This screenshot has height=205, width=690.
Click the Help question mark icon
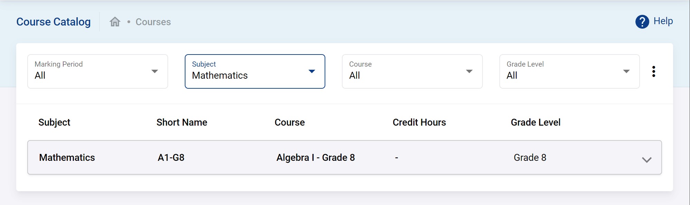coord(642,22)
